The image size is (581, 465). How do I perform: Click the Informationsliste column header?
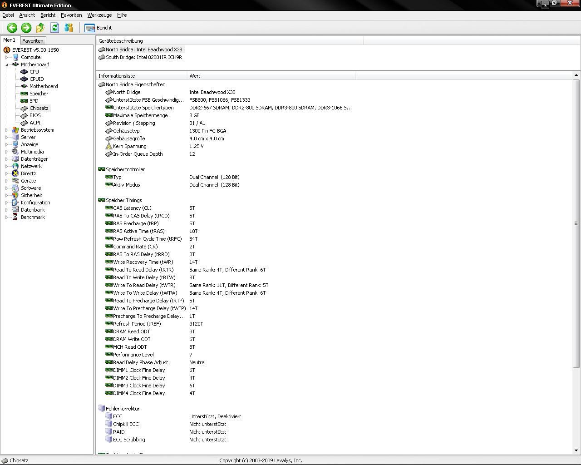click(x=142, y=76)
